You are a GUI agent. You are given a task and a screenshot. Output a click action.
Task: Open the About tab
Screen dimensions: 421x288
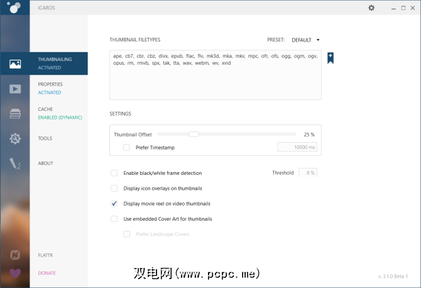pos(45,163)
